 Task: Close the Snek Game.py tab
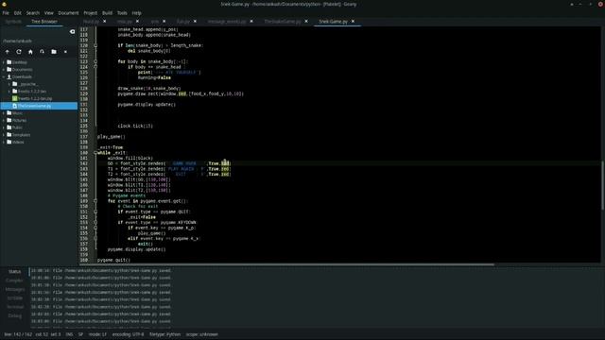(x=353, y=22)
